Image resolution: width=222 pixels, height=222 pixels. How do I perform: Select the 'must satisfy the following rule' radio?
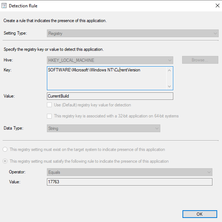click(x=5, y=161)
